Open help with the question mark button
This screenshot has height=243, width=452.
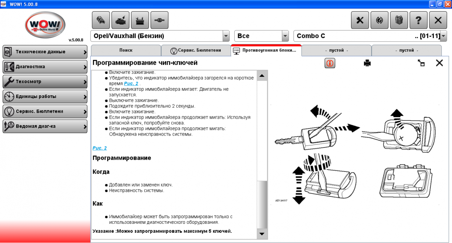(418, 20)
